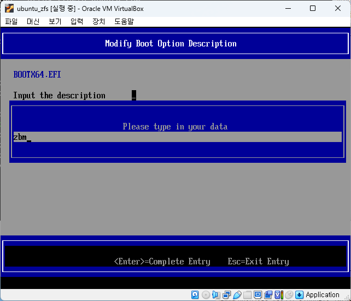
Task: Open the audio status indicator icon
Action: [x=216, y=294]
